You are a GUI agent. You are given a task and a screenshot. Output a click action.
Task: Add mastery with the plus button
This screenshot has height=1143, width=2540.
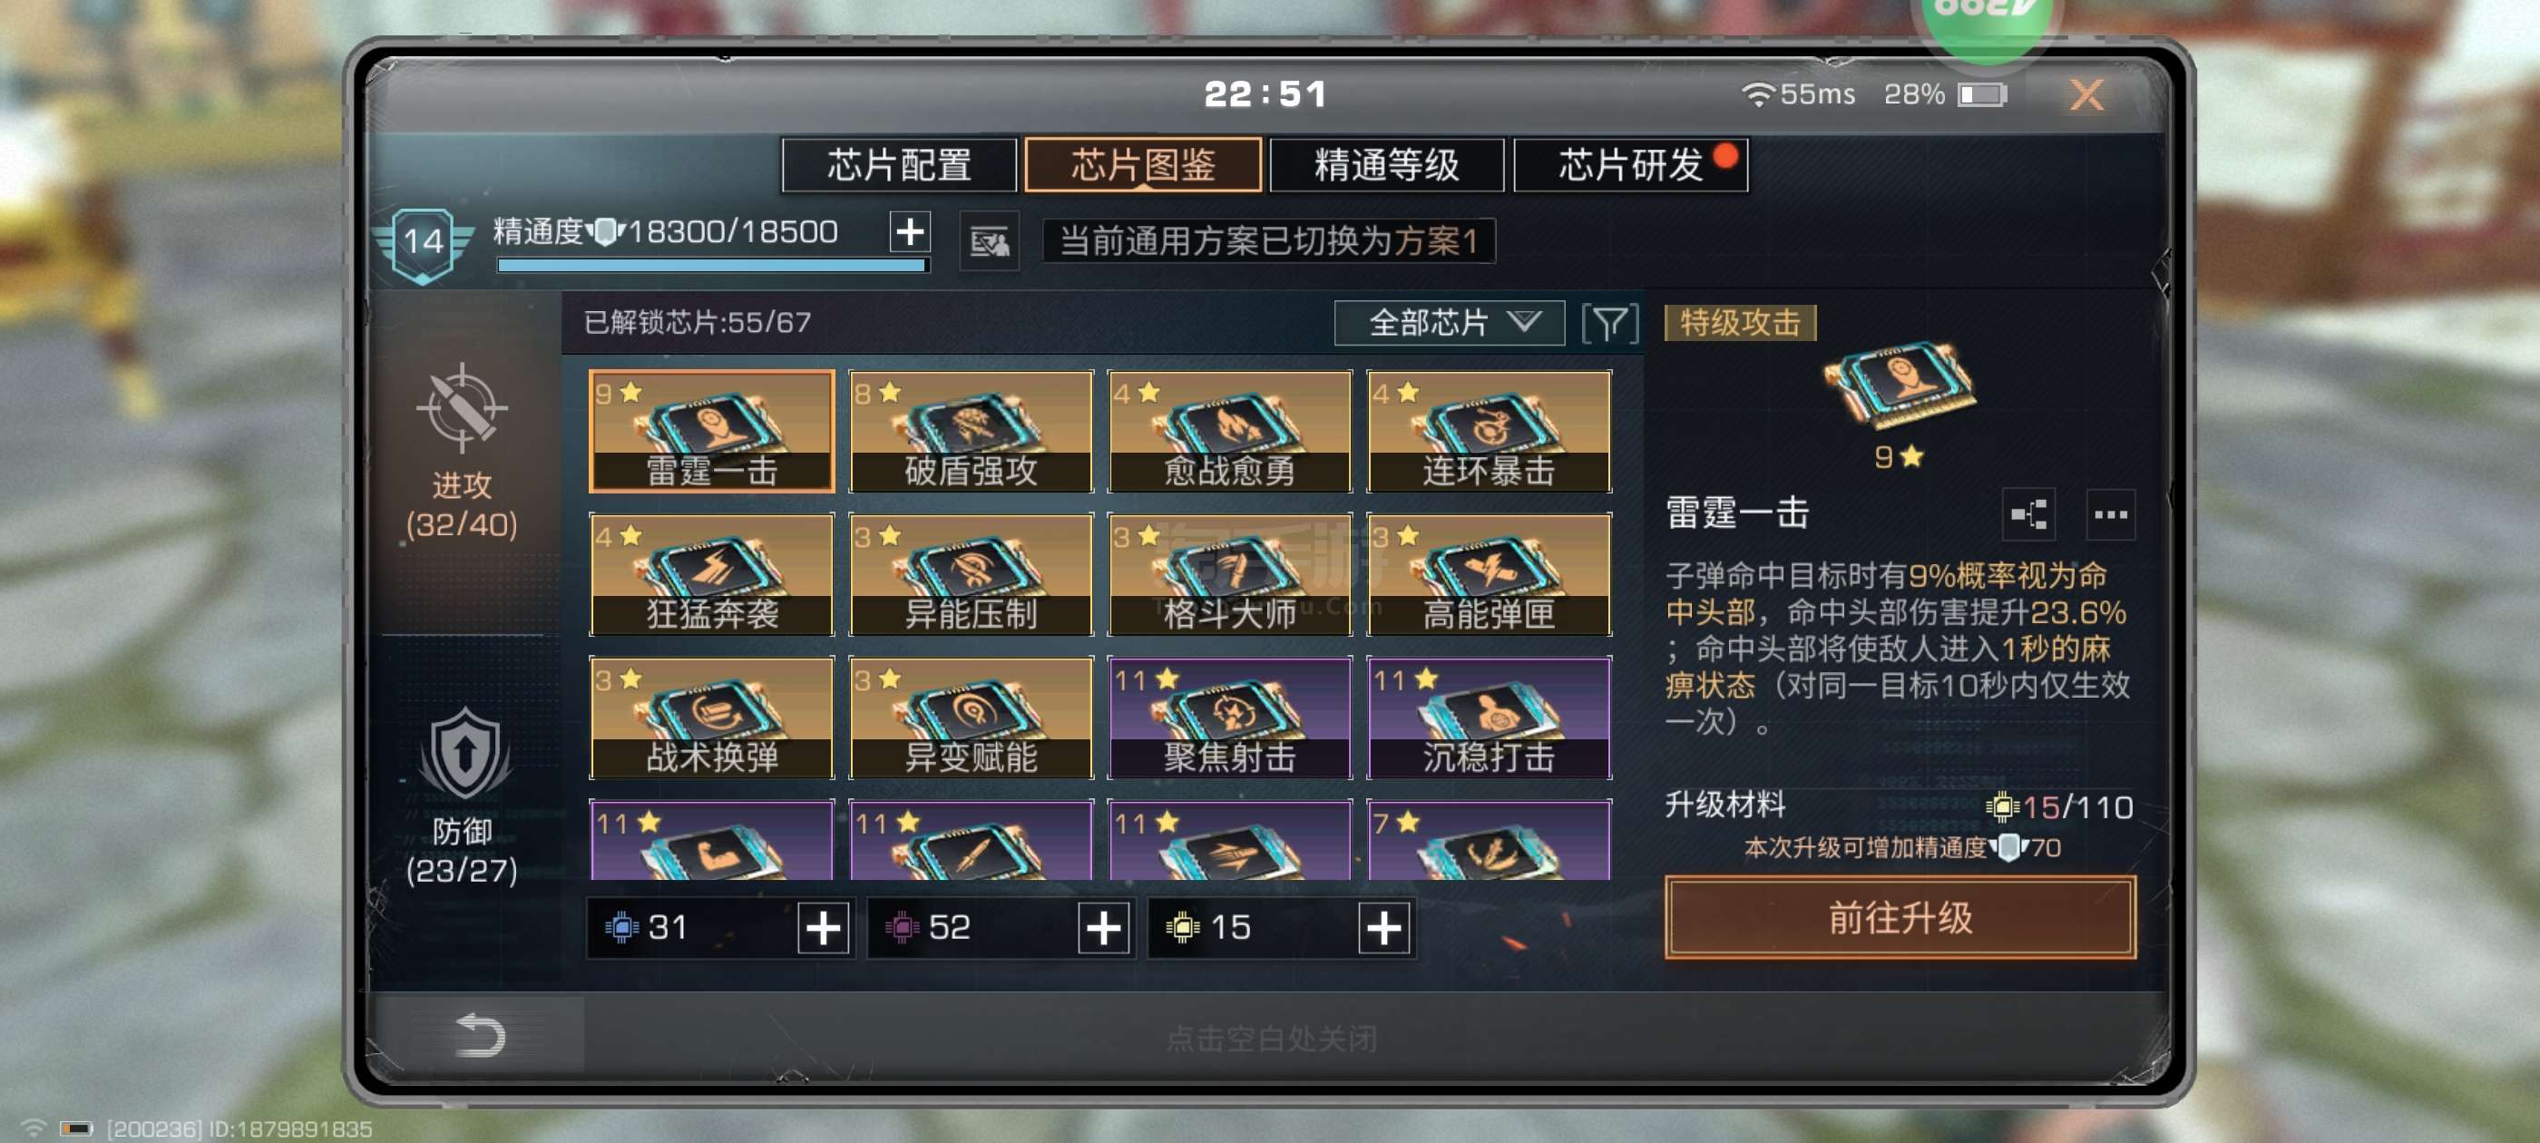(909, 233)
